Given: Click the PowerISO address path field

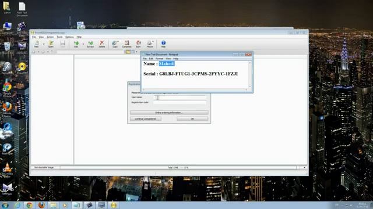Looking at the screenshot, I should point(90,52).
